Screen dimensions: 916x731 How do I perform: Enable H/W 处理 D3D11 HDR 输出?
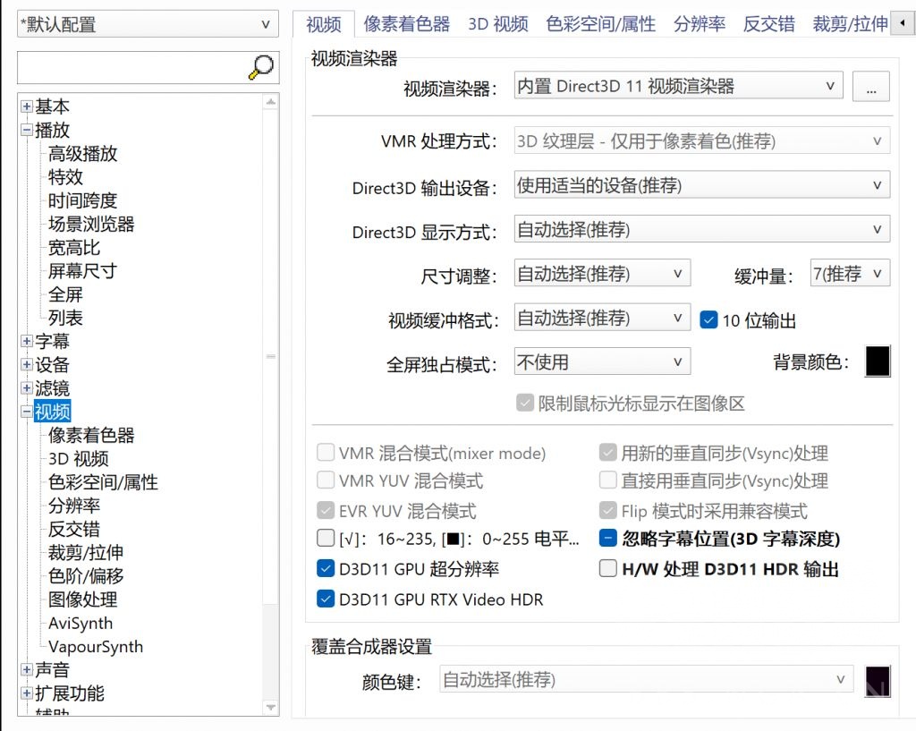pos(607,570)
